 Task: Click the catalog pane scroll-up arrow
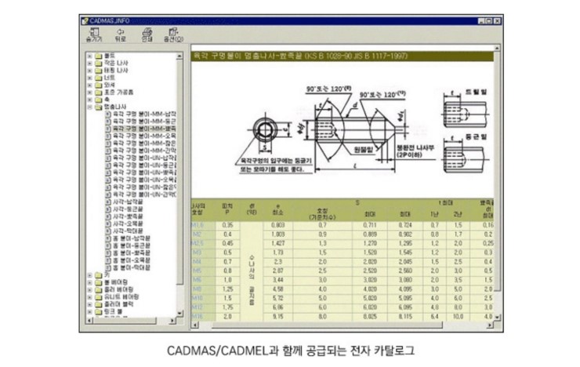pyautogui.click(x=497, y=48)
